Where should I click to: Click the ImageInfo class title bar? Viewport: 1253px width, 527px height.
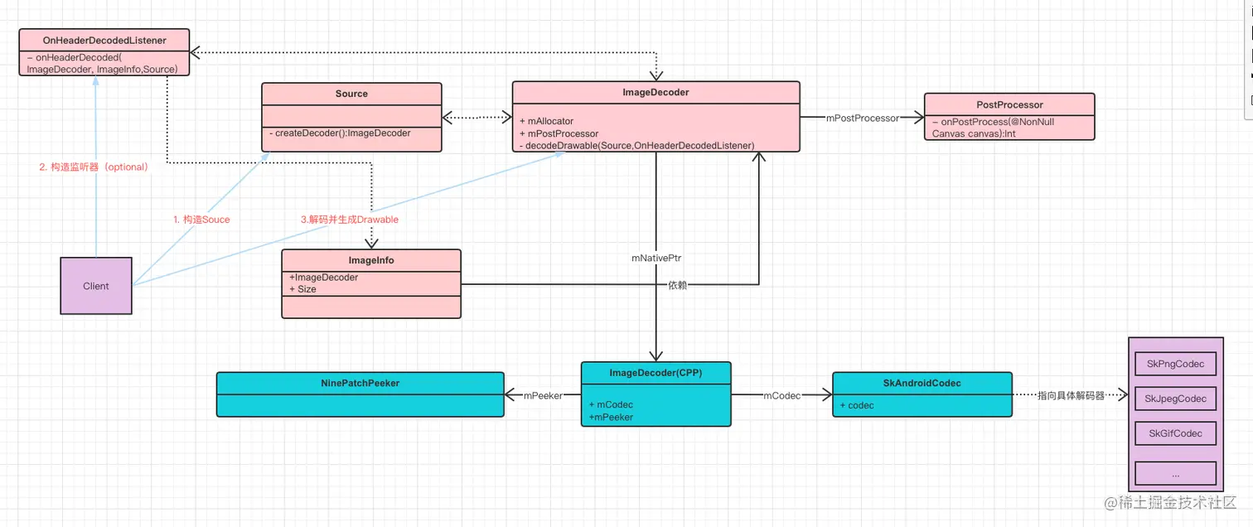tap(370, 260)
